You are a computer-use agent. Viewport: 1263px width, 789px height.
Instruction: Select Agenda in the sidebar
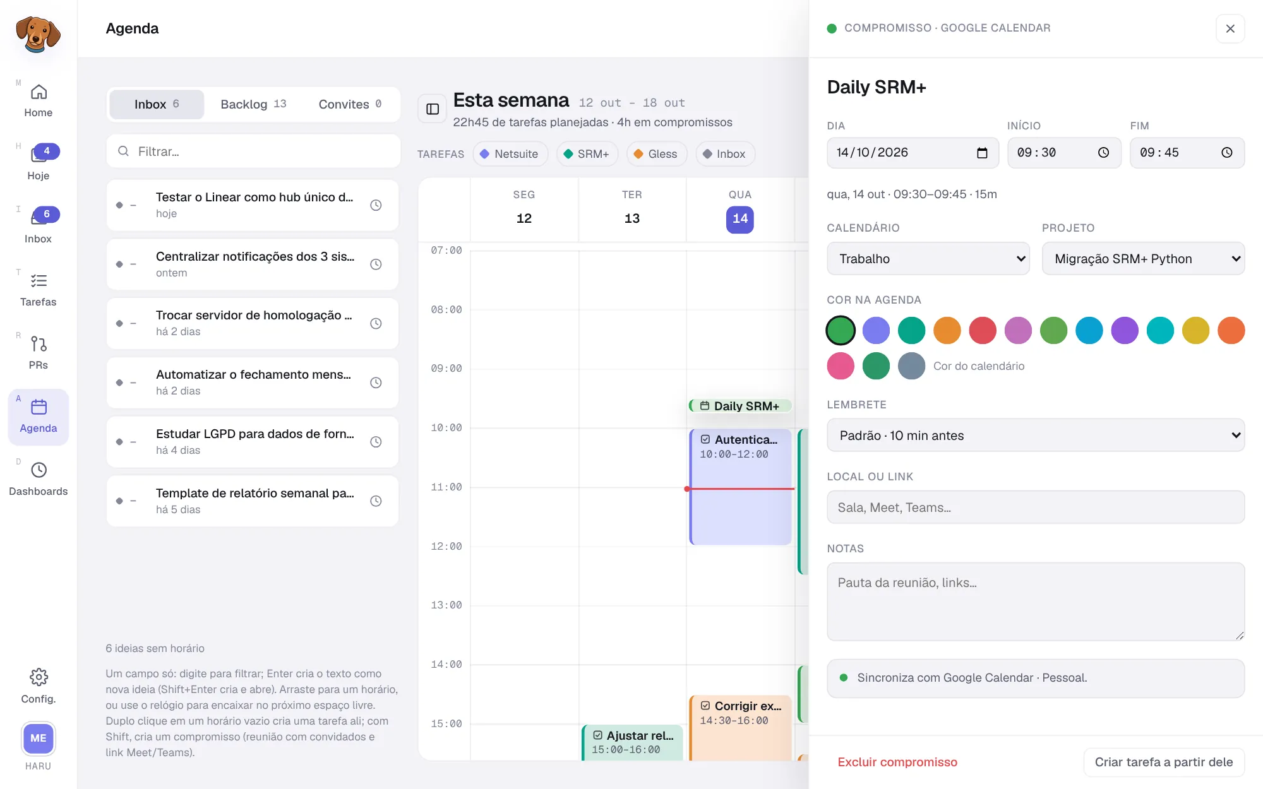[x=38, y=417]
